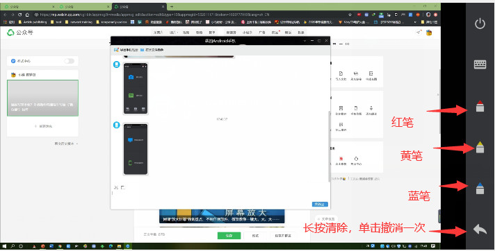Tap the power icon in the side toolbar
The width and height of the screenshot is (495, 251).
tap(480, 24)
